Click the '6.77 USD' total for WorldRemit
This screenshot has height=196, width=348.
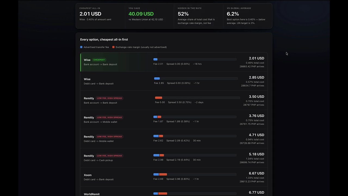click(x=257, y=192)
